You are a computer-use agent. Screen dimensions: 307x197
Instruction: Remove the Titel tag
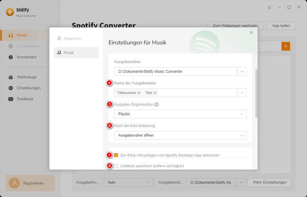pos(155,93)
